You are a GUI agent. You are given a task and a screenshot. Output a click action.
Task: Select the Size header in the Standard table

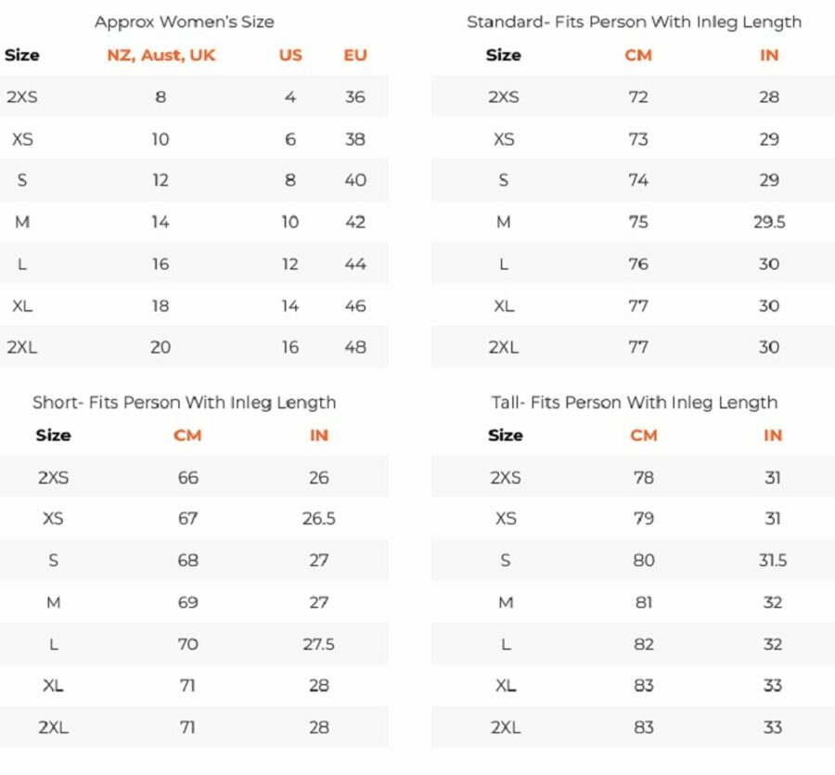coord(503,55)
